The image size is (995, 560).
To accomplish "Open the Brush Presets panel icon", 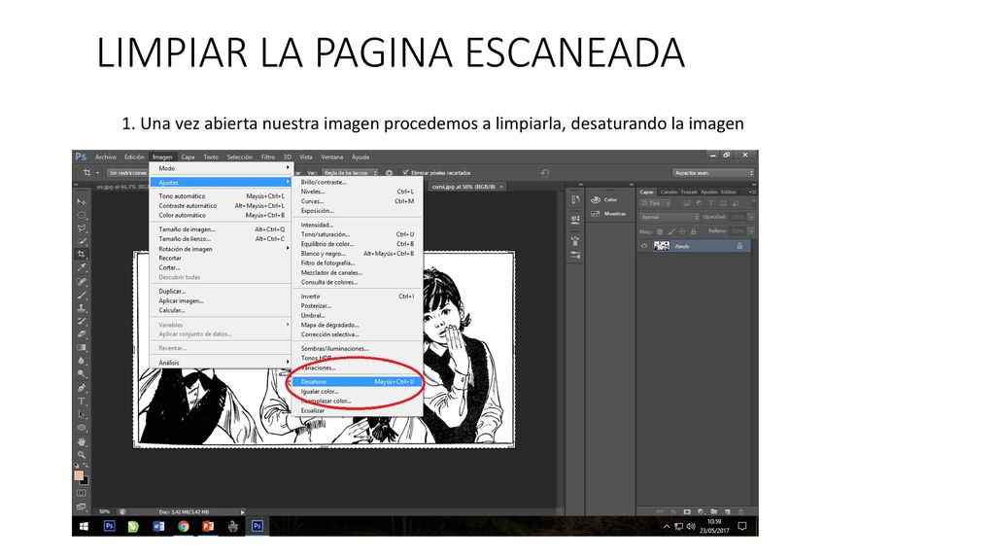I will [x=575, y=256].
